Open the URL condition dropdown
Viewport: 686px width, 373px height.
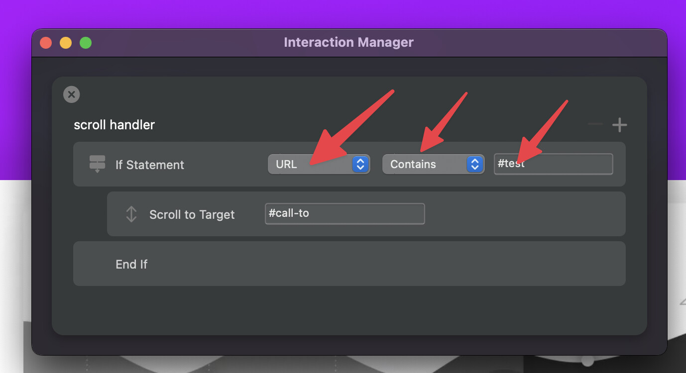[x=310, y=164]
